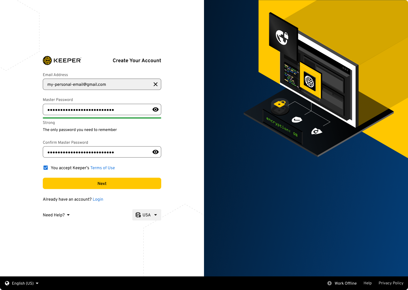Image resolution: width=408 pixels, height=290 pixels.
Task: Open Help in the bottom bar
Action: point(367,283)
